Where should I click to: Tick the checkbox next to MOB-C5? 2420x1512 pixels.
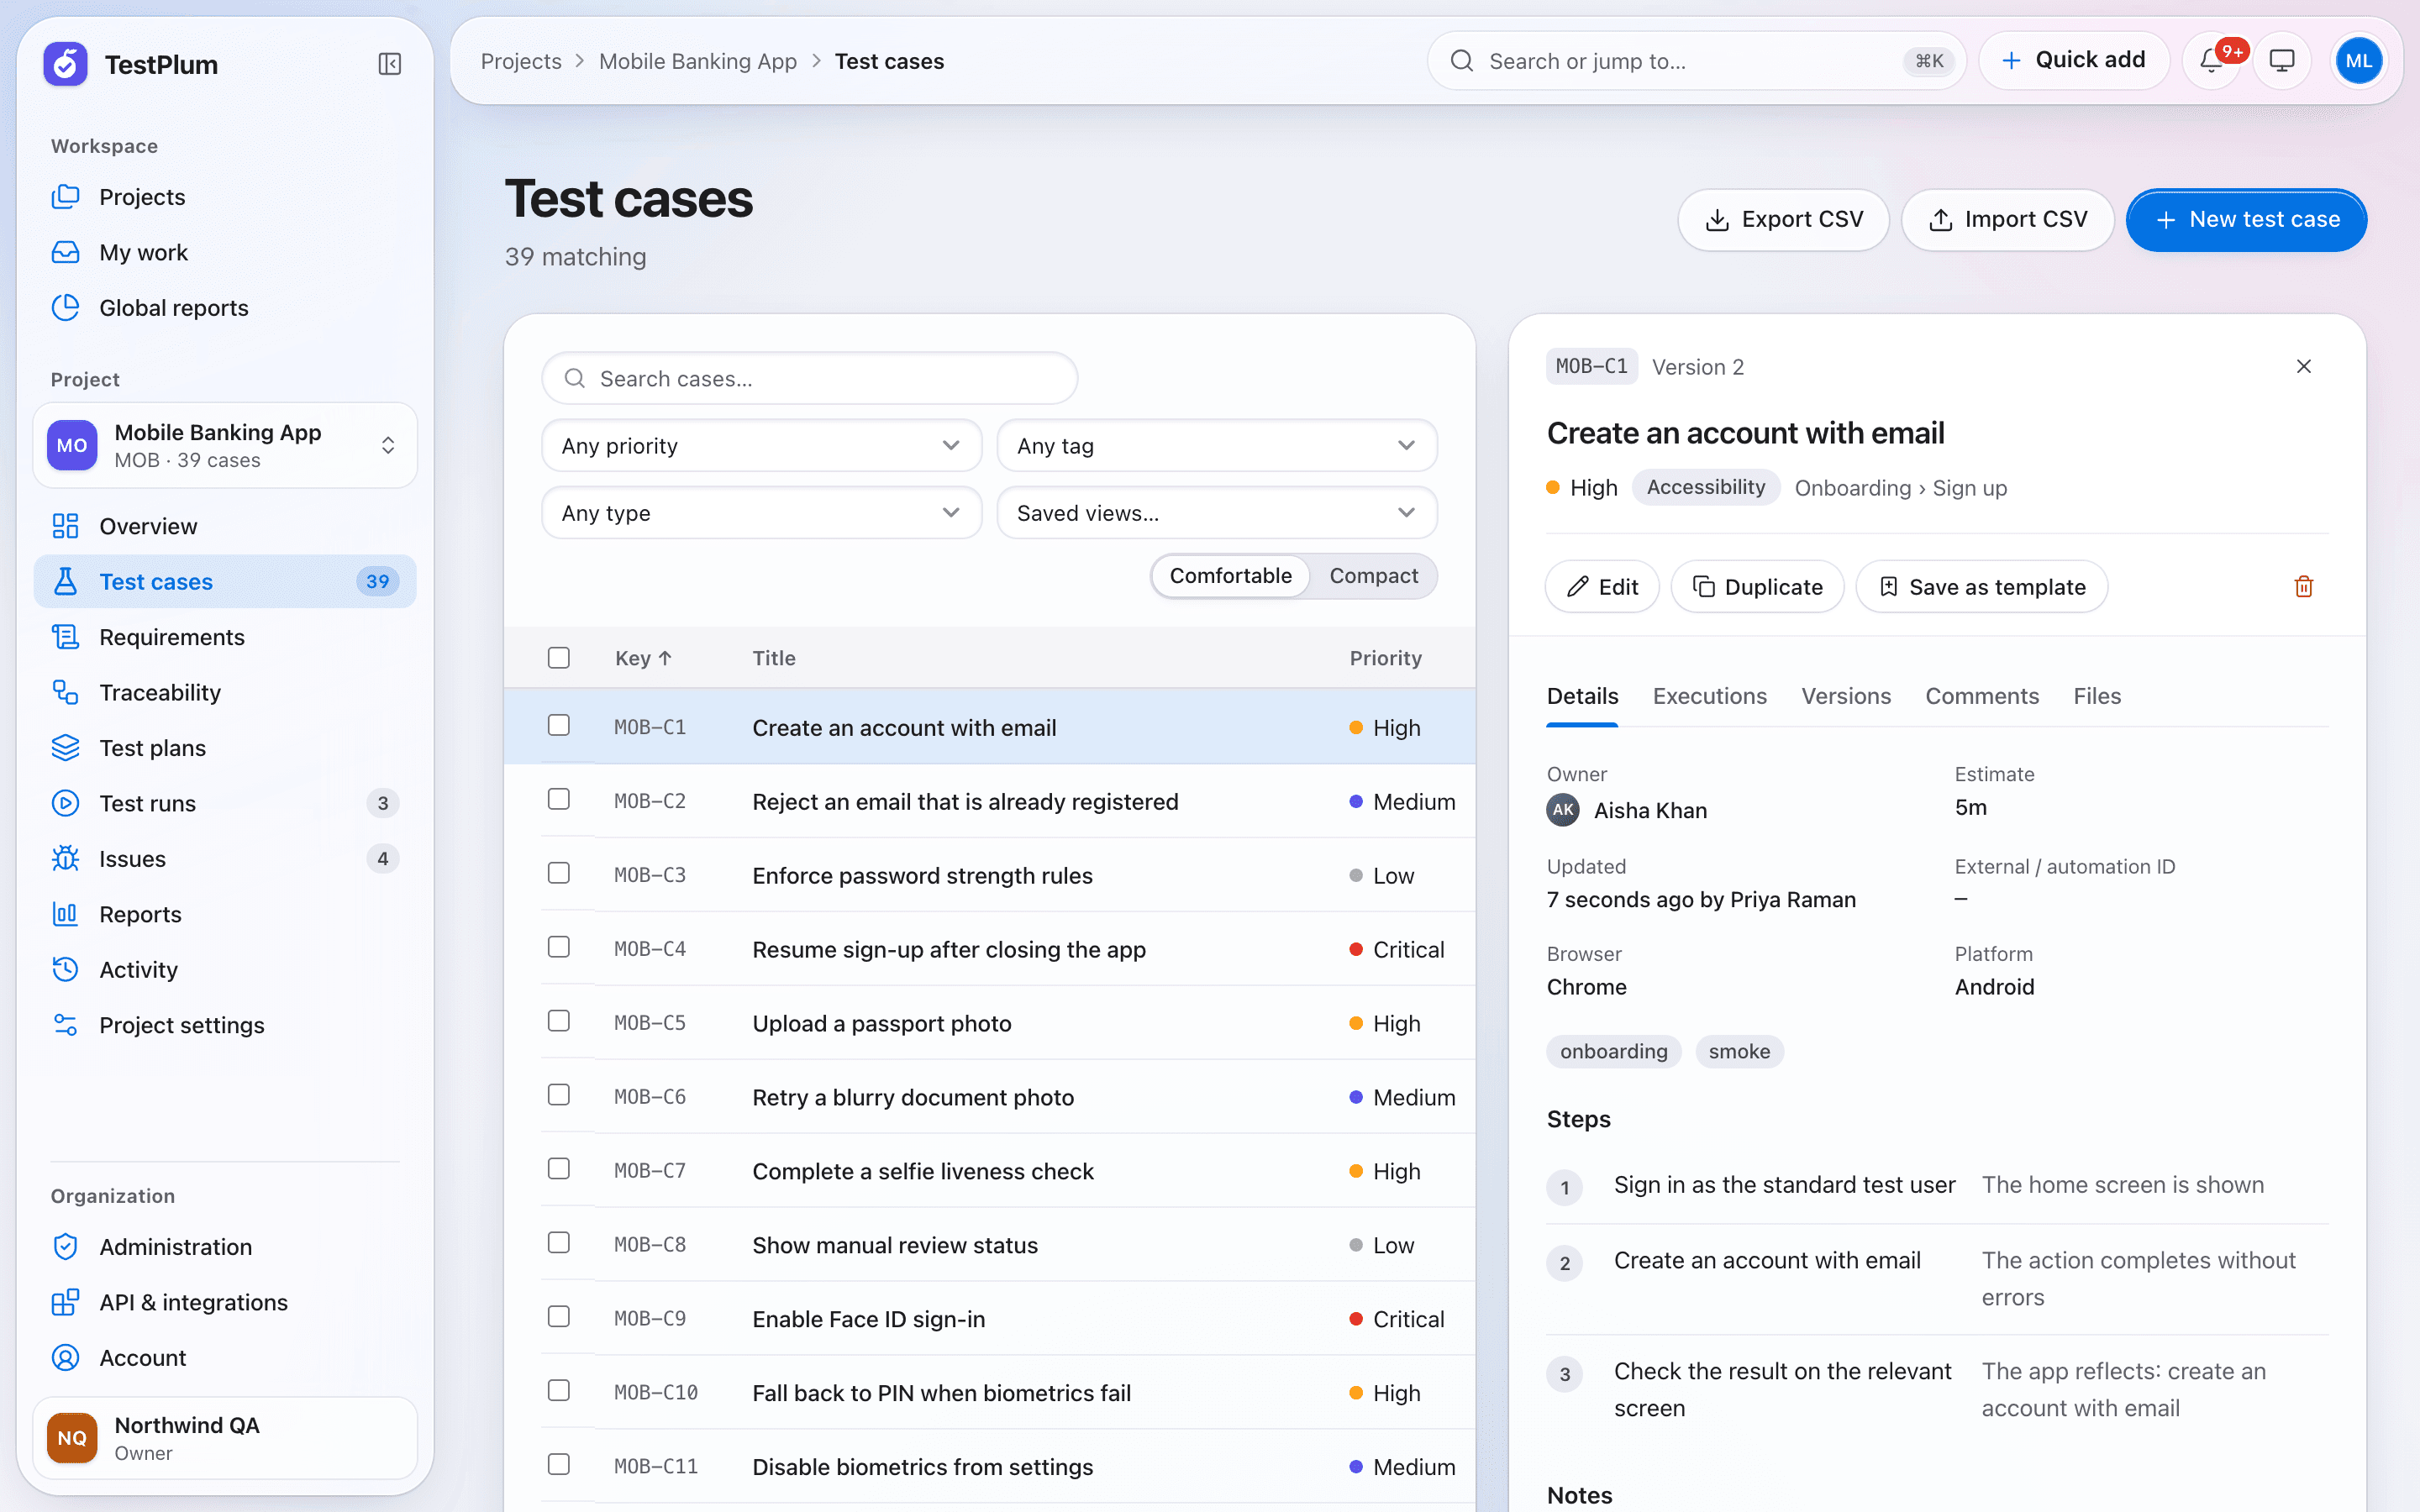(x=559, y=1021)
